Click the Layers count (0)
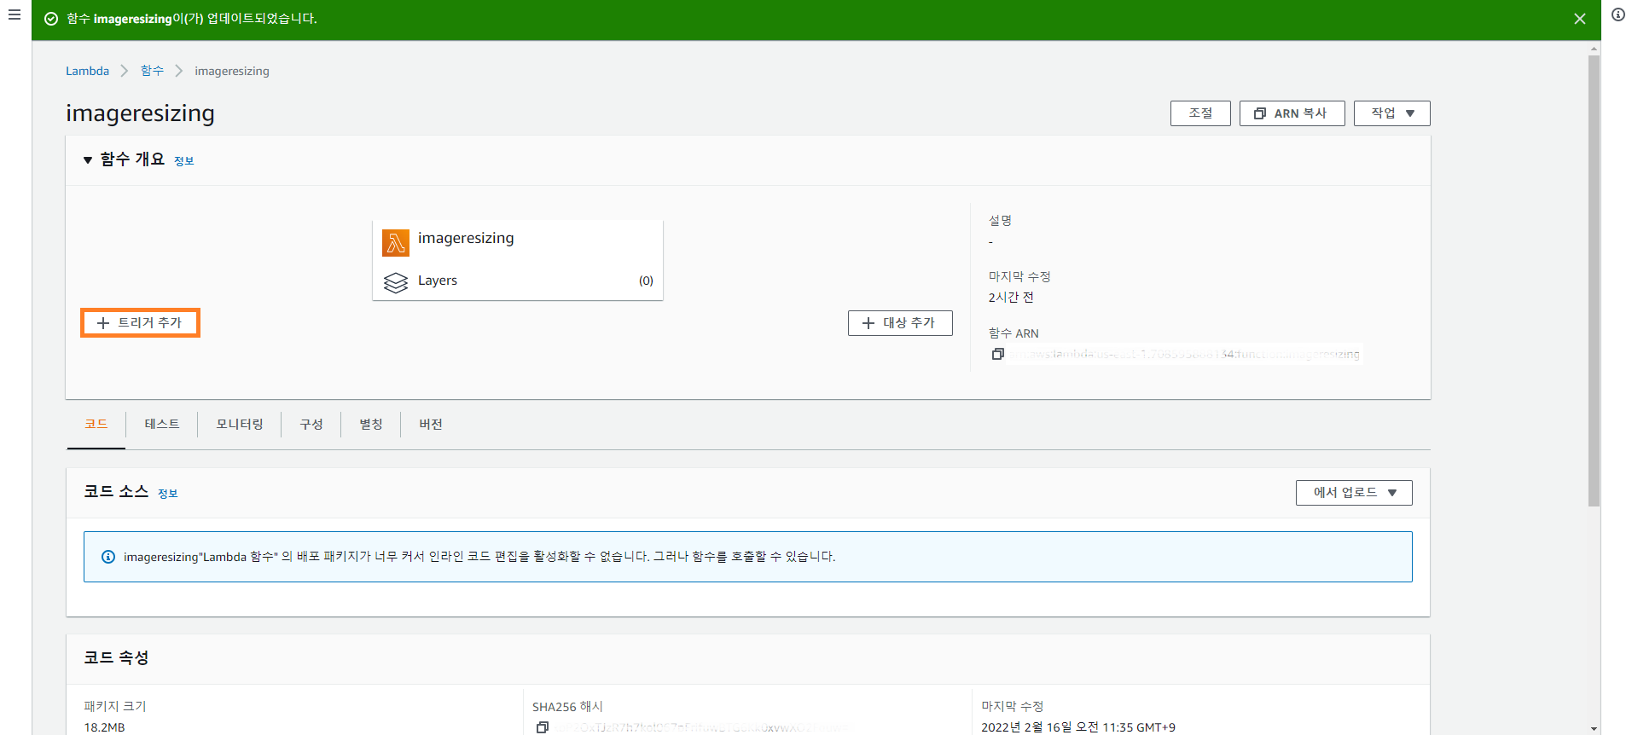Viewport: 1632px width, 735px height. coord(646,281)
